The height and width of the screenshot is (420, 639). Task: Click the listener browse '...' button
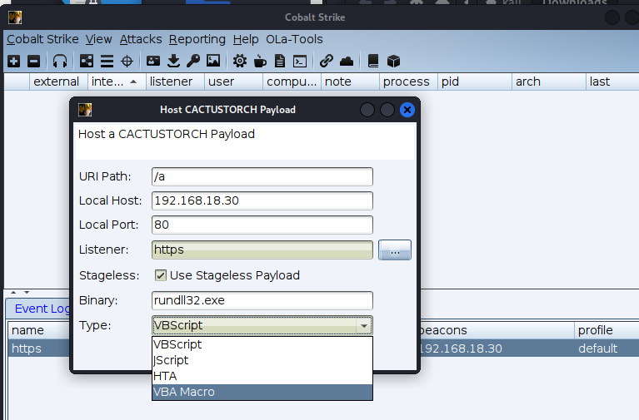(395, 250)
